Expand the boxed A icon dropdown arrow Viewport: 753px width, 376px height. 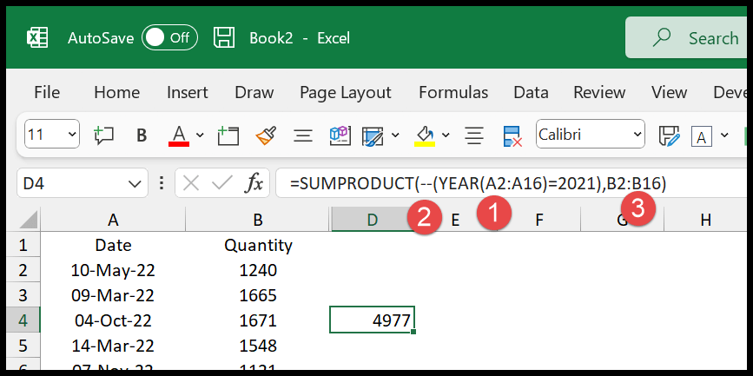tap(724, 135)
